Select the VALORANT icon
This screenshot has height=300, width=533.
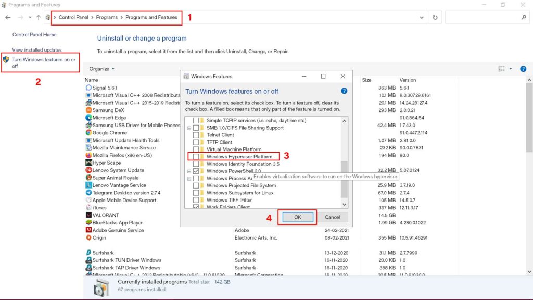88,215
